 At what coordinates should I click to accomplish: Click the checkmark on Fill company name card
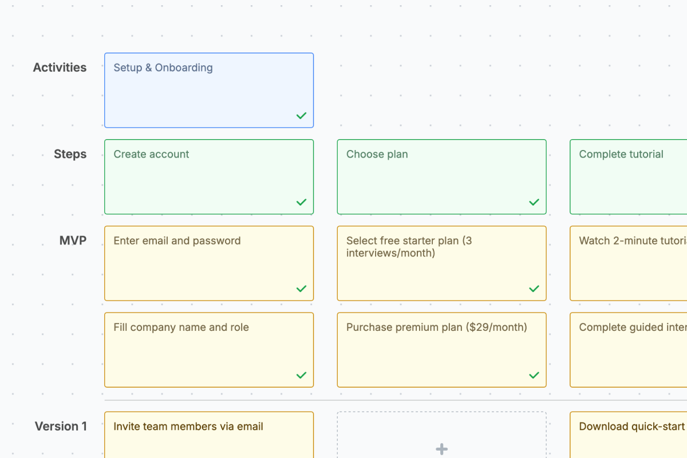coord(302,375)
